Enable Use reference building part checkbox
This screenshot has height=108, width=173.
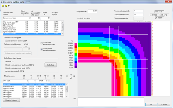6,41
